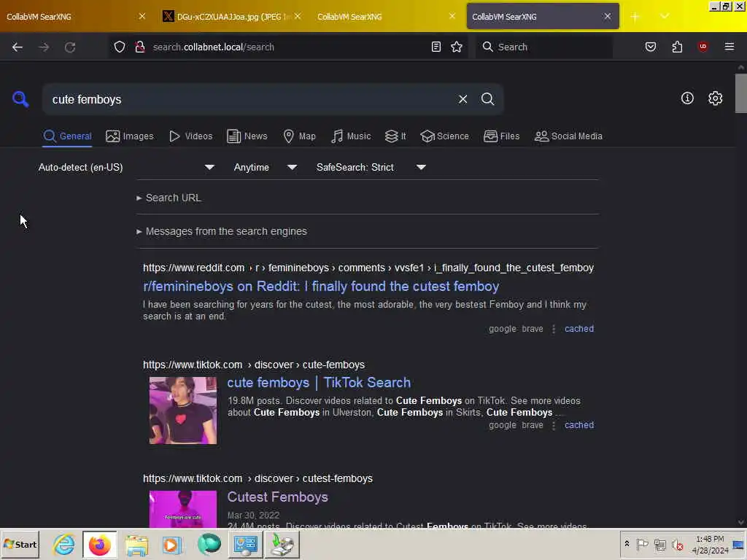The width and height of the screenshot is (747, 560).
Task: Click the taskbar clock showing 1:48 PM
Action: [x=710, y=544]
